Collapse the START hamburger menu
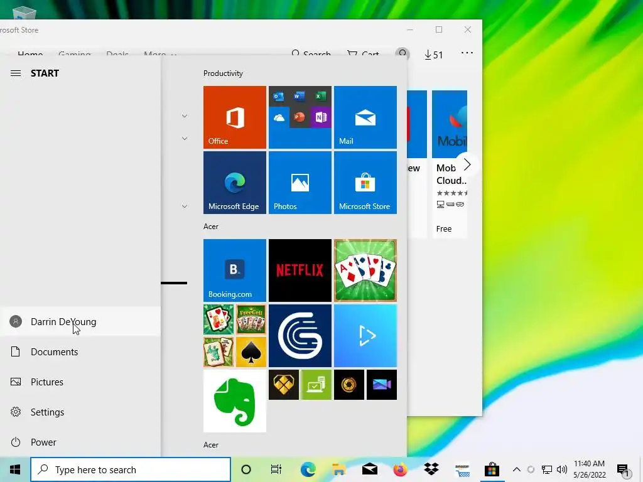643x482 pixels. [x=16, y=73]
